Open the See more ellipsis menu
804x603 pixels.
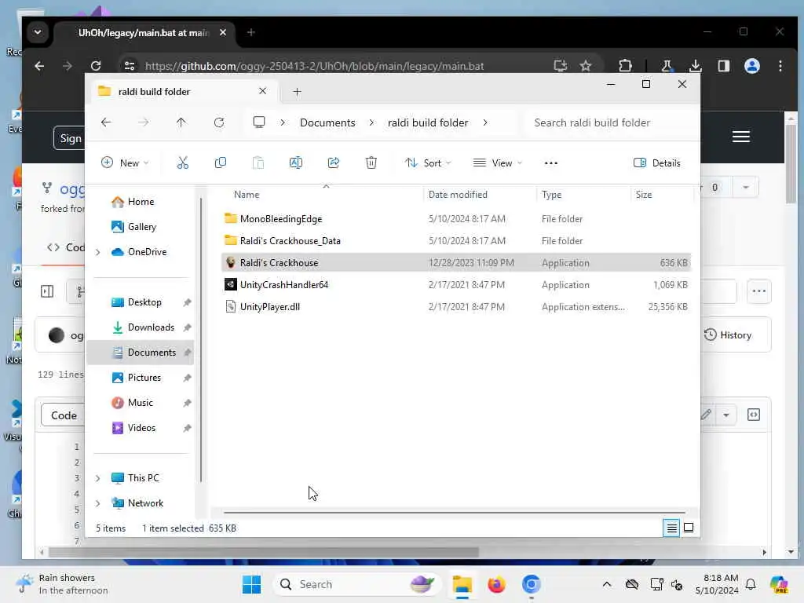[x=550, y=163]
